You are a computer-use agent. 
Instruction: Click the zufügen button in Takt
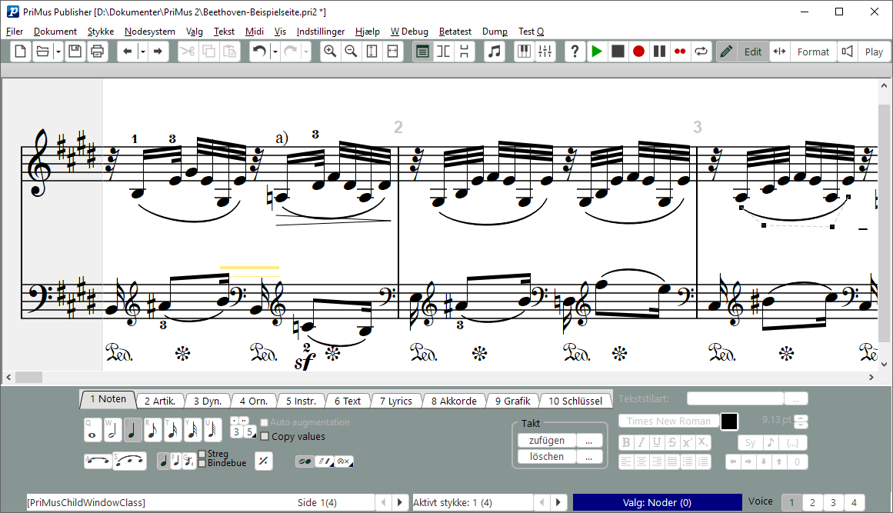click(547, 441)
